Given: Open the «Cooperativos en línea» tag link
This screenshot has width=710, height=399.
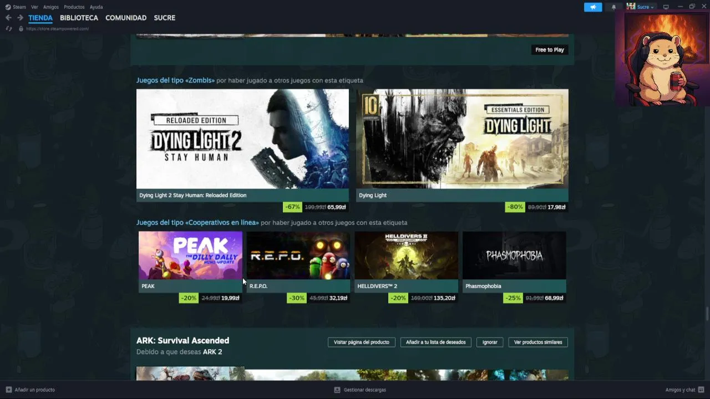Looking at the screenshot, I should 197,222.
